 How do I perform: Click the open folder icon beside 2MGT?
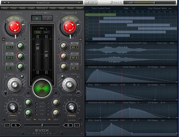[x=86, y=2]
